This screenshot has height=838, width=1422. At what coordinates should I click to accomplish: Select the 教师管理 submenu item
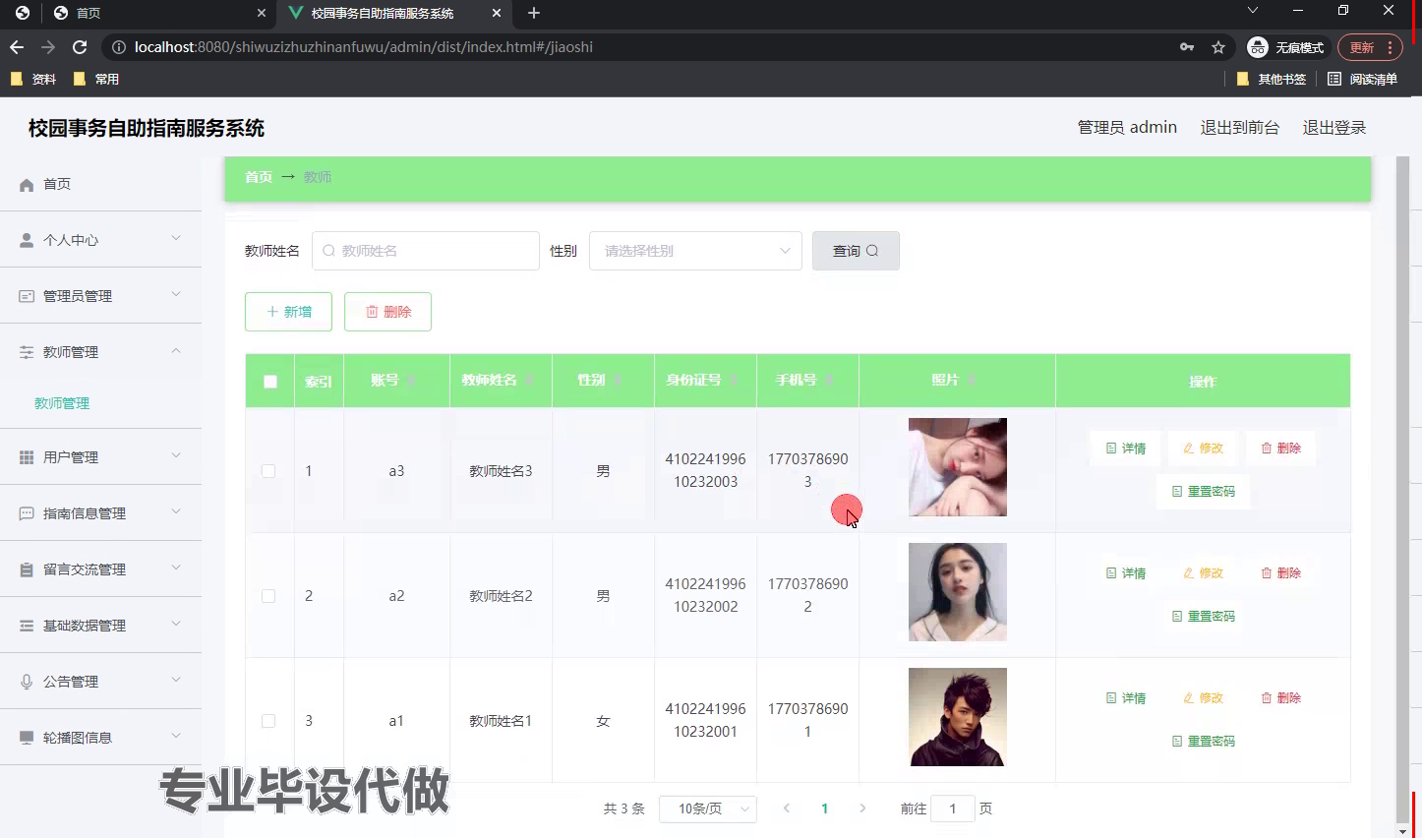pyautogui.click(x=62, y=403)
